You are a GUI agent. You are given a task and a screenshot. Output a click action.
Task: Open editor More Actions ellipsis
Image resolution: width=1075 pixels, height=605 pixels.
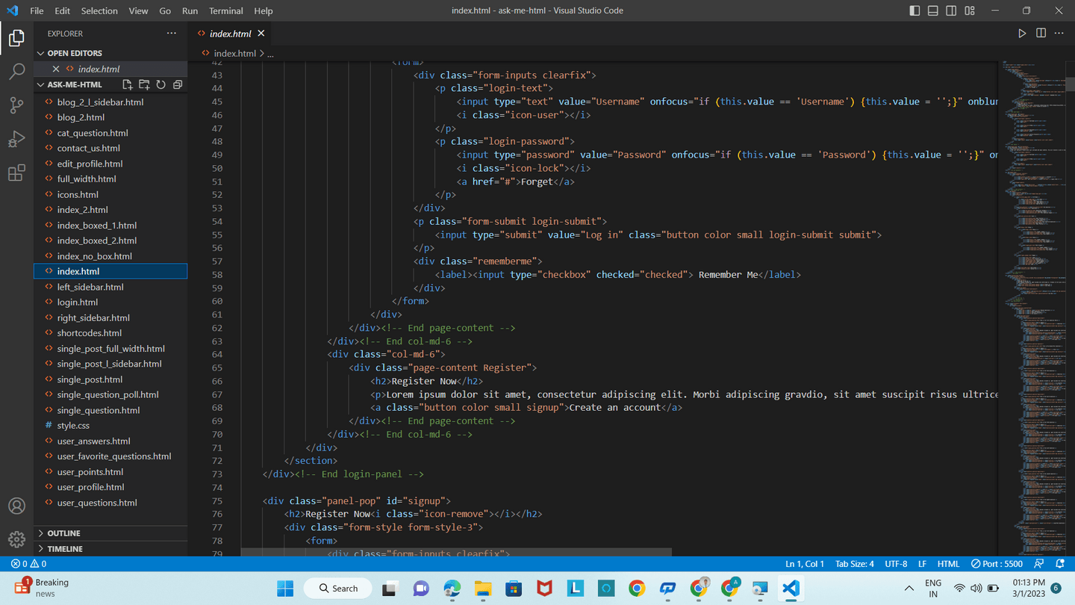coord(1059,34)
